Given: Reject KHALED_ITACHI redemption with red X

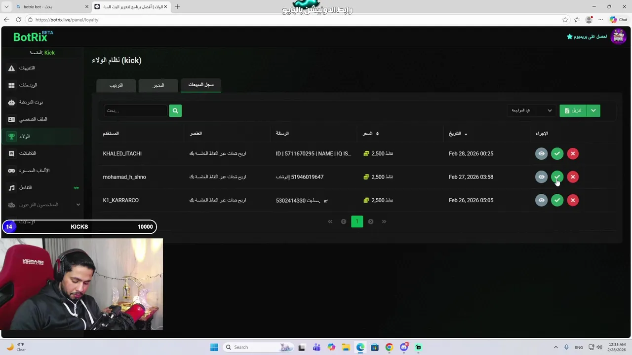Looking at the screenshot, I should pos(573,154).
